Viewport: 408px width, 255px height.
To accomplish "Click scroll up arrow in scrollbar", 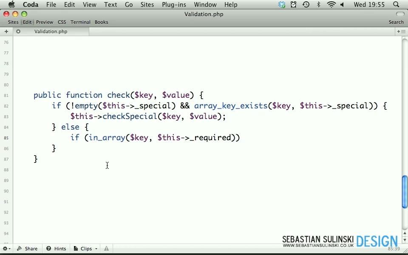I will point(405,233).
